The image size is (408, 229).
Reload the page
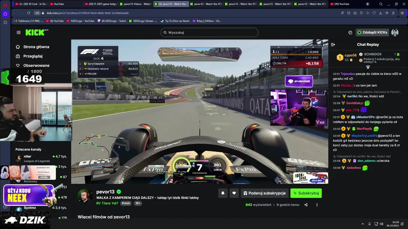(29, 13)
